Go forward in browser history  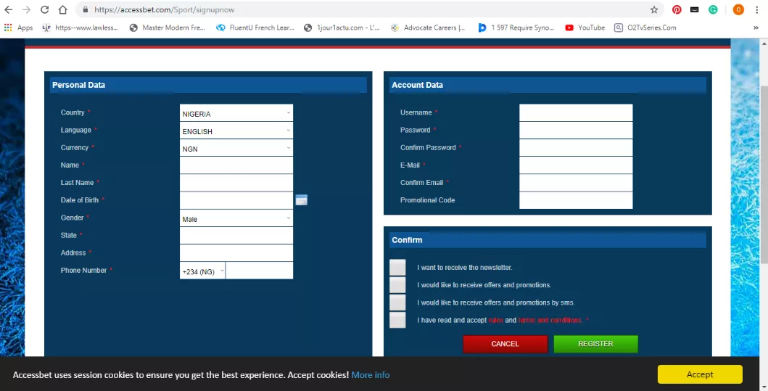pos(26,10)
